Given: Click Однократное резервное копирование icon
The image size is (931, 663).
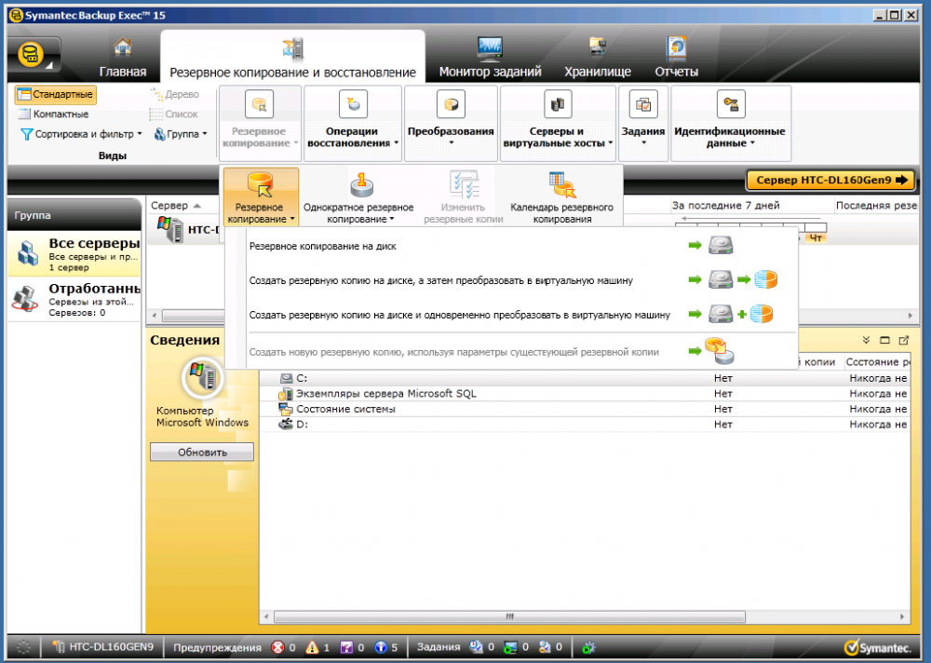Looking at the screenshot, I should pyautogui.click(x=359, y=184).
